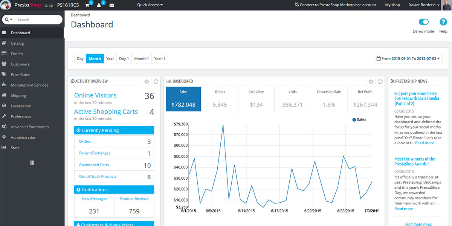Refresh the Activity Overview panel
Screen dimensions: 452x226
(156, 81)
